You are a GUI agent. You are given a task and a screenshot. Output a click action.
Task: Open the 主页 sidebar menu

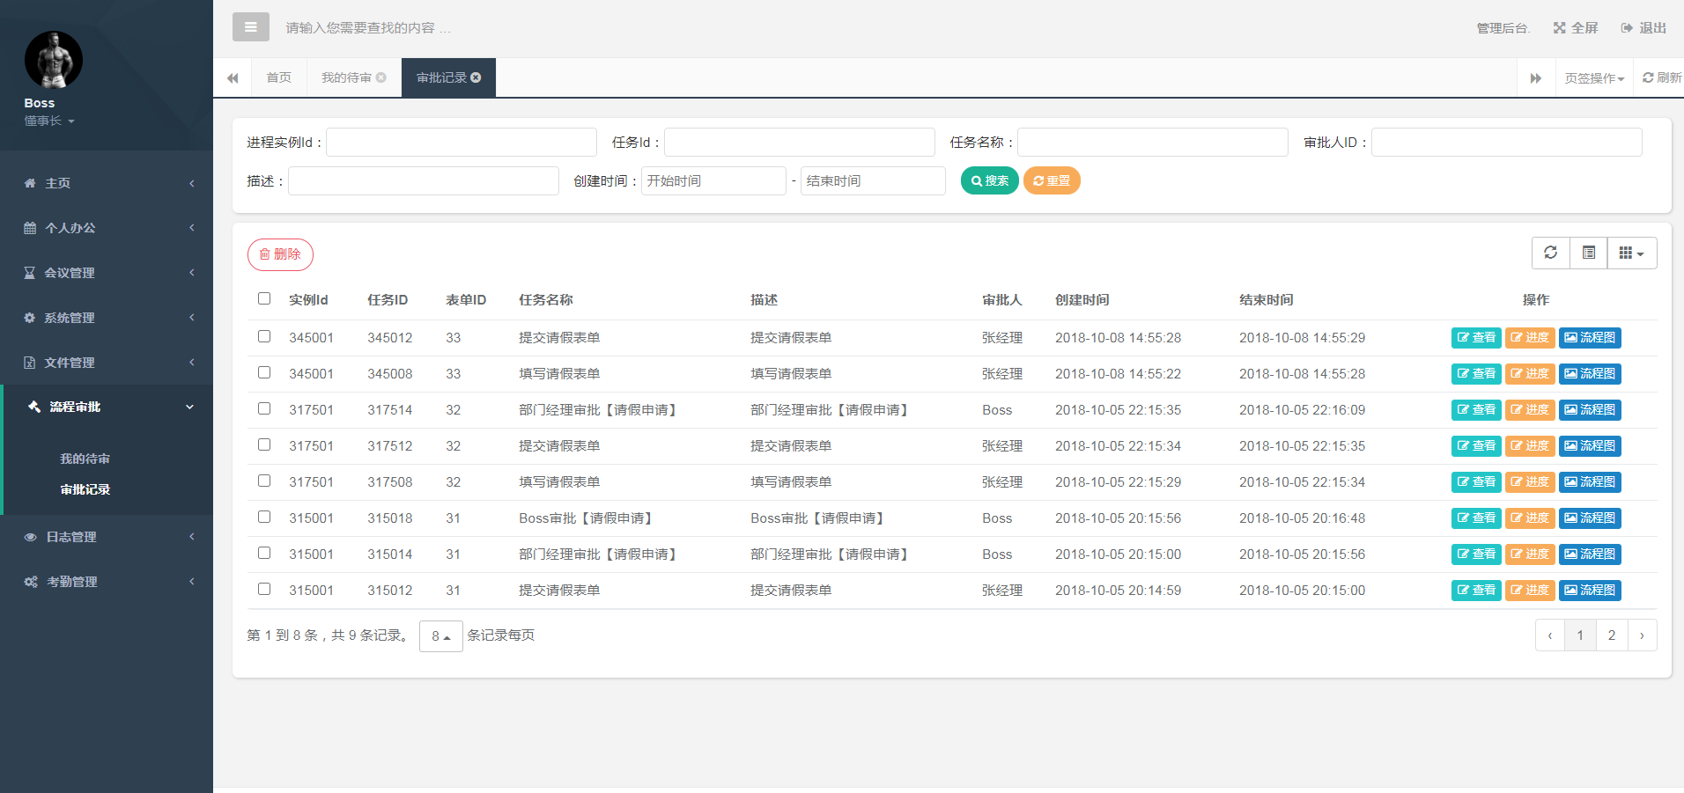(x=107, y=183)
